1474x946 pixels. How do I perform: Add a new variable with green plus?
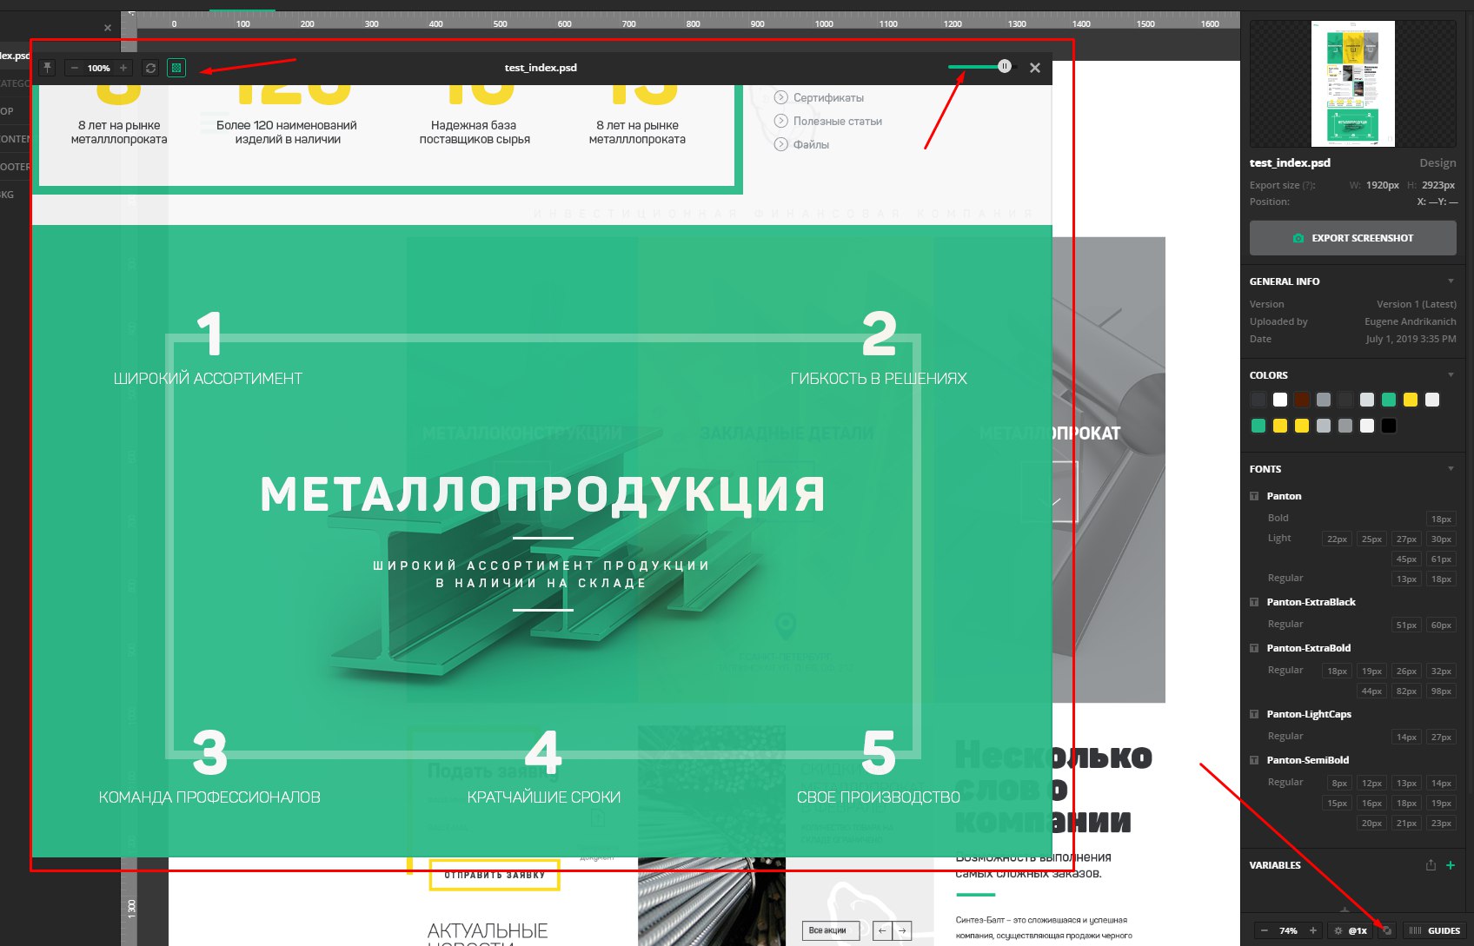(x=1450, y=865)
